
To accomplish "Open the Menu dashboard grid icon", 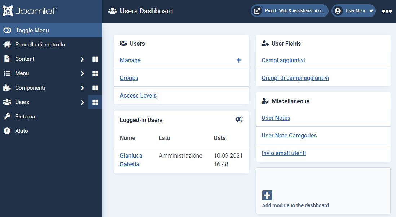I will 95,73.
